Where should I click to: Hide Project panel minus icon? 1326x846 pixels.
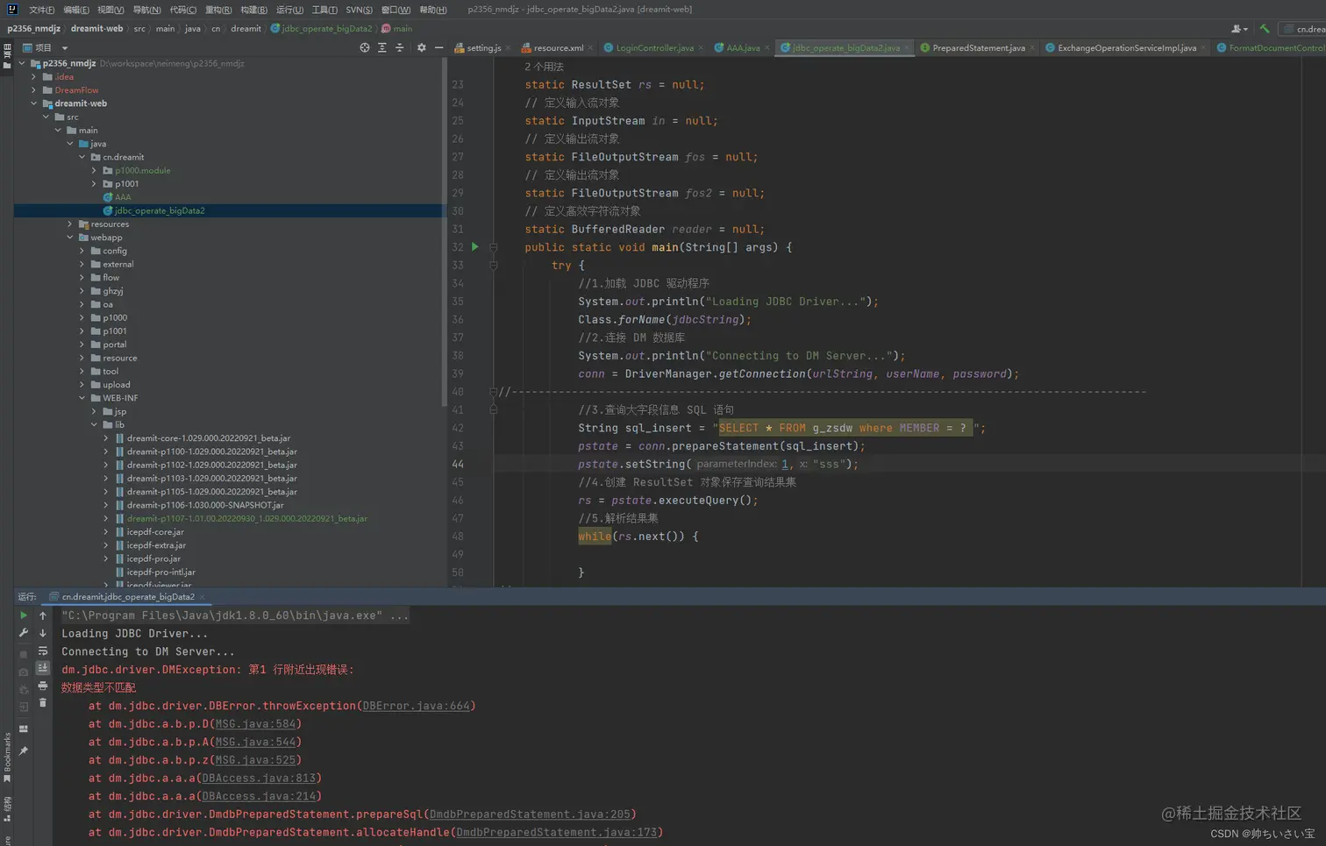pos(439,47)
